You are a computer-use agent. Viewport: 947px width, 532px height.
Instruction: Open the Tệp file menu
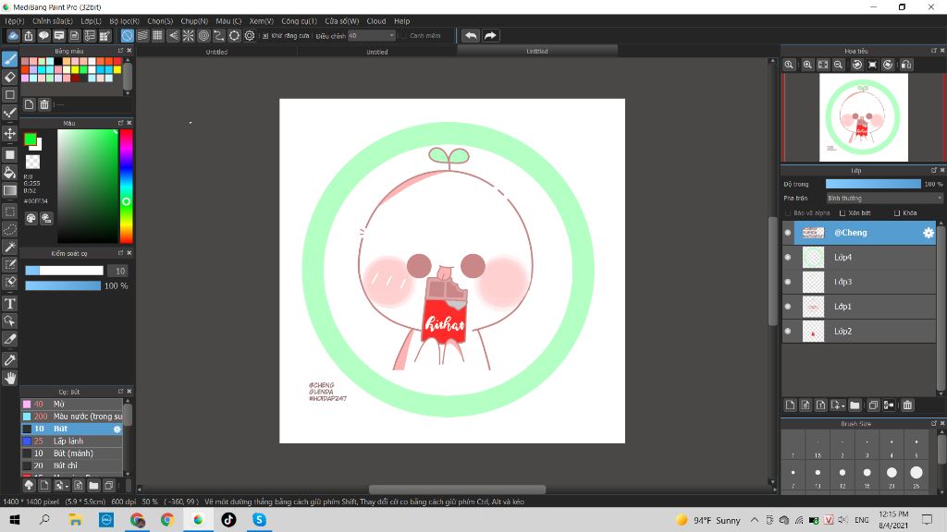[15, 21]
